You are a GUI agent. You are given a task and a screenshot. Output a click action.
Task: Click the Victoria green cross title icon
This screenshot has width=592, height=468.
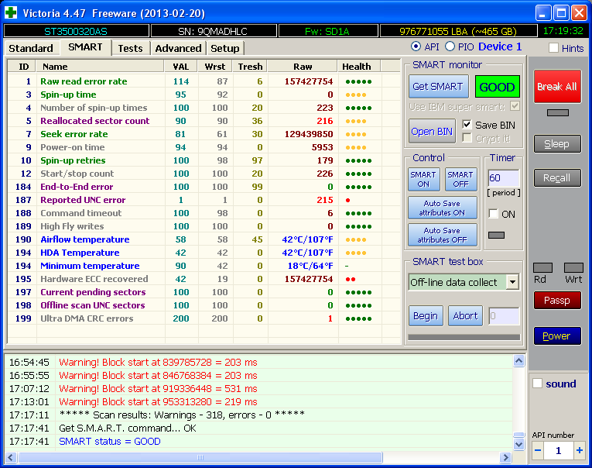[12, 12]
